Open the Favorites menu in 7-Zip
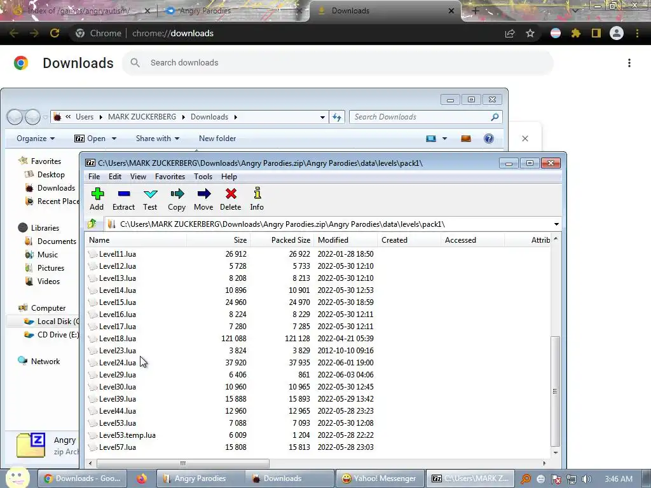651x488 pixels. click(x=170, y=177)
